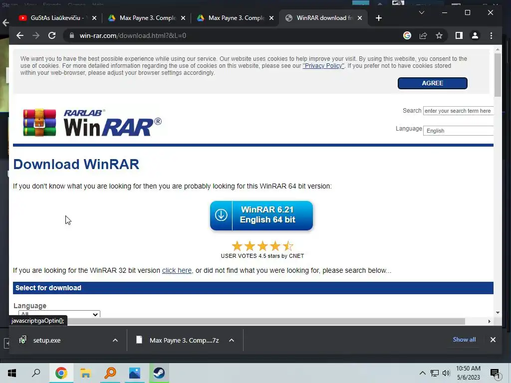Screen dimensions: 511x383
Task: Click the network tray icon
Action: click(435, 373)
